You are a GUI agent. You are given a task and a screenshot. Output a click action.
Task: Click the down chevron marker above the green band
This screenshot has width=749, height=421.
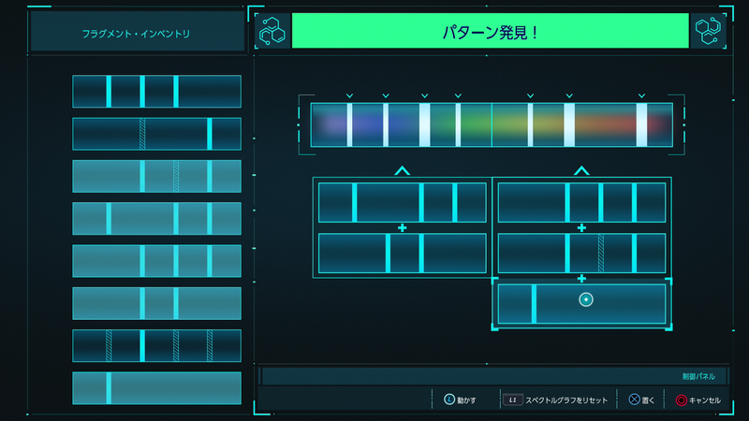click(458, 96)
